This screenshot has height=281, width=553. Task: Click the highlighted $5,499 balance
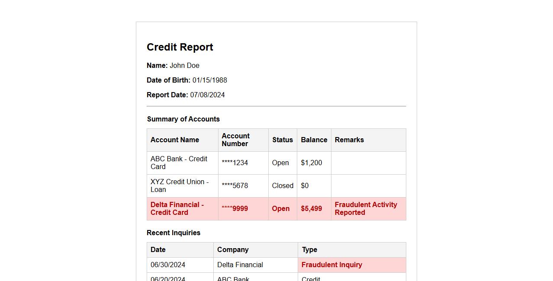pyautogui.click(x=312, y=209)
